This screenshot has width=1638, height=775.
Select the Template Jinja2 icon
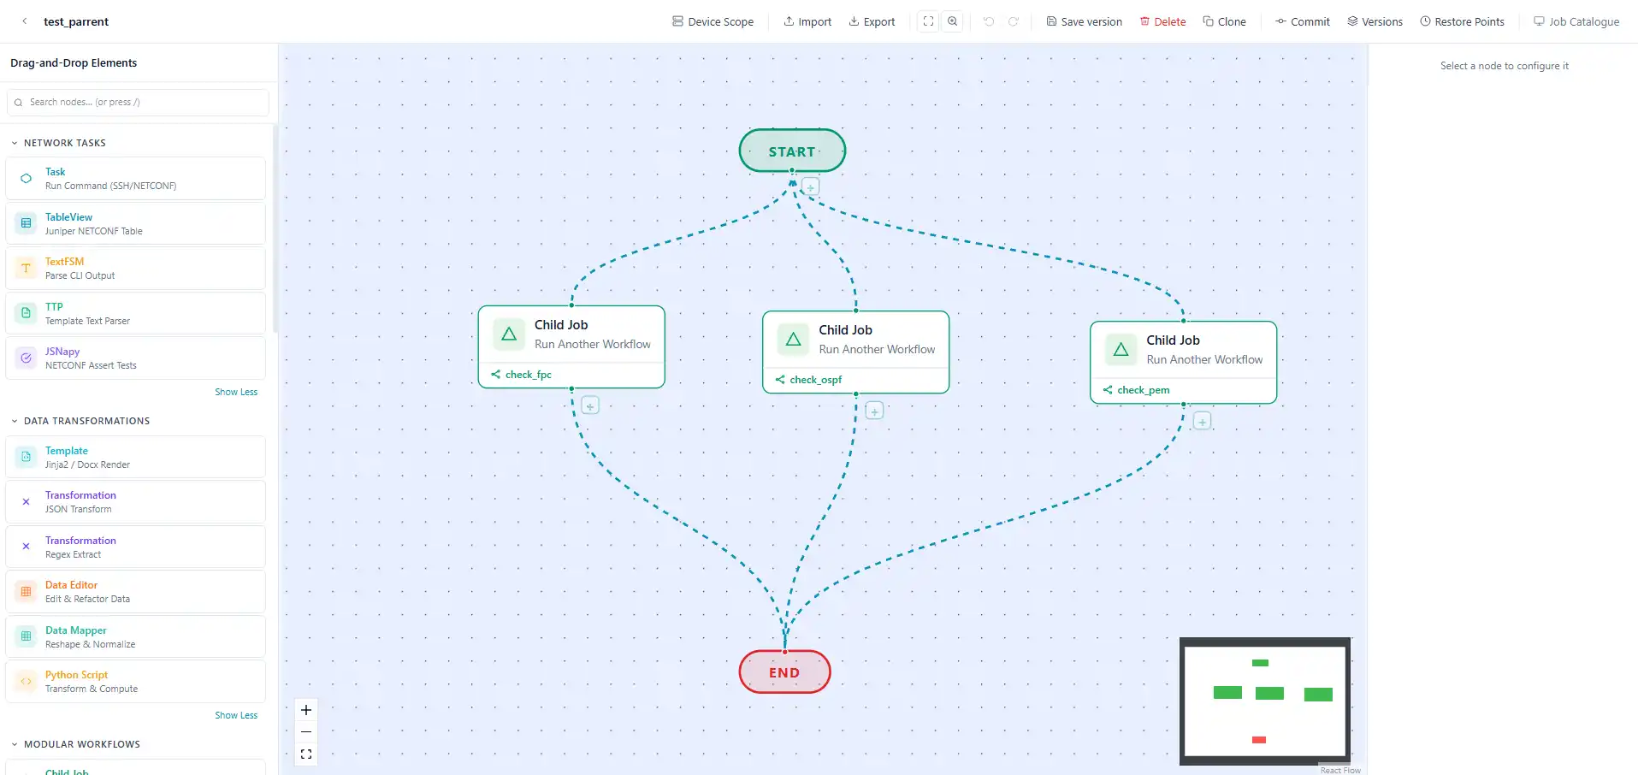[x=26, y=457]
